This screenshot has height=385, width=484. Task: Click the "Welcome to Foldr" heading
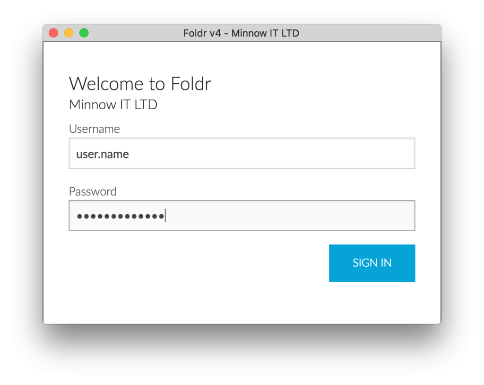(140, 84)
